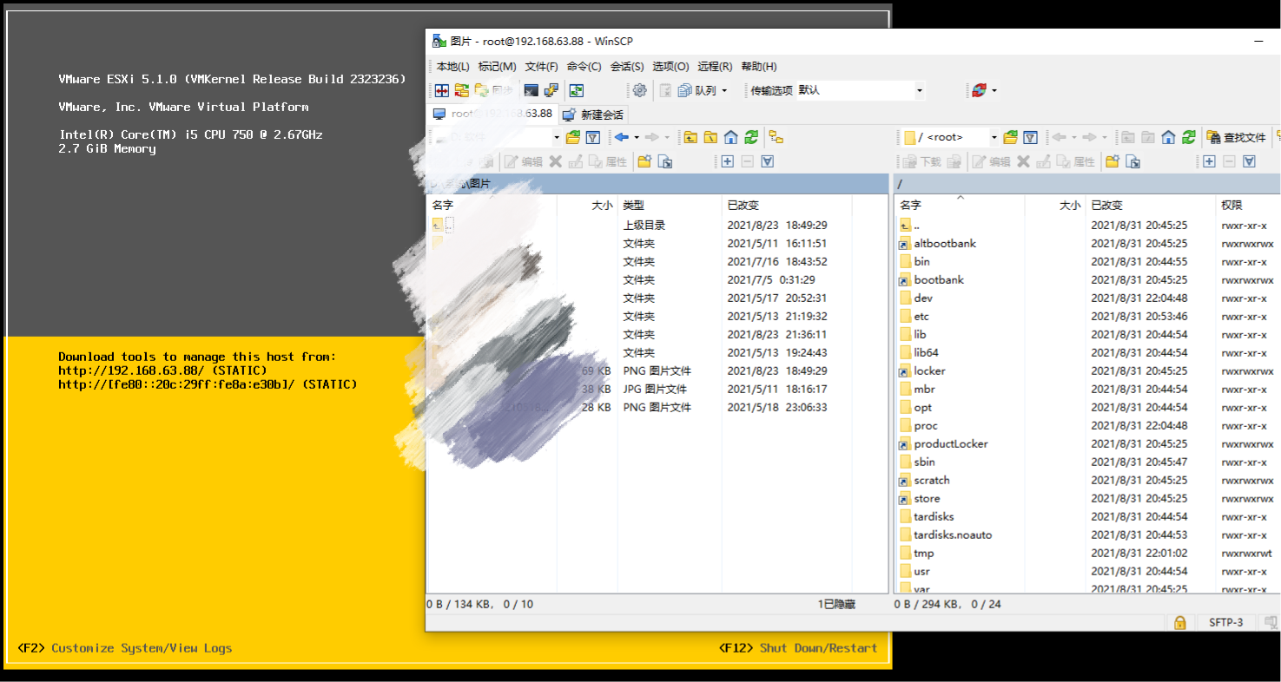Refresh the local panel listing
The height and width of the screenshot is (682, 1281).
coord(751,137)
